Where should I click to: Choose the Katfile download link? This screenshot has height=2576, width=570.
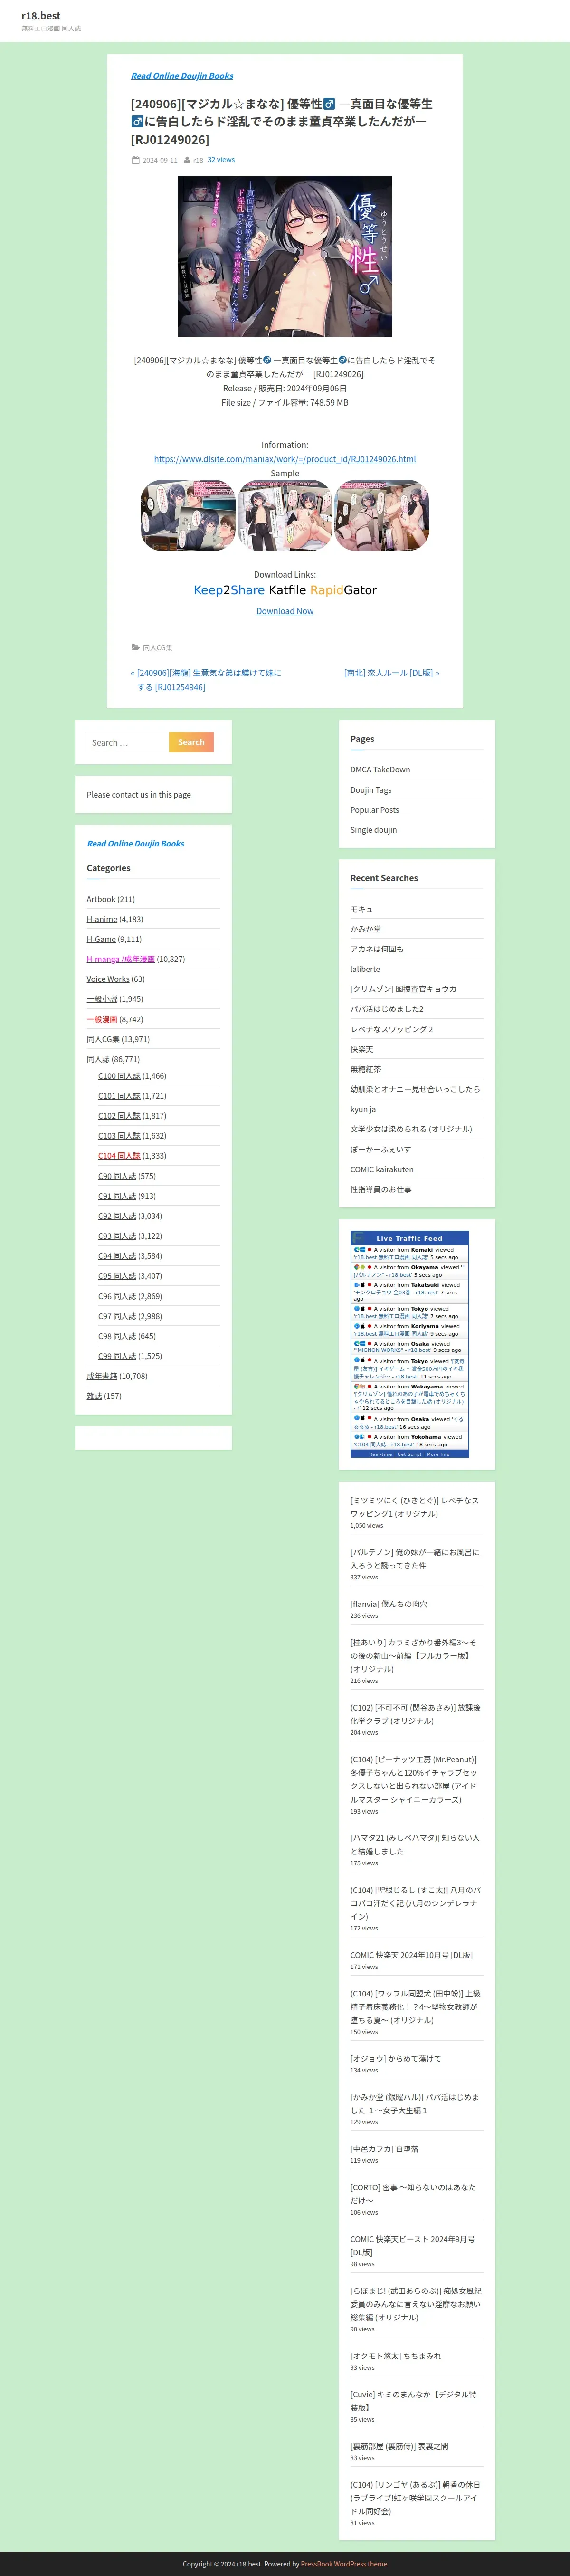[287, 590]
